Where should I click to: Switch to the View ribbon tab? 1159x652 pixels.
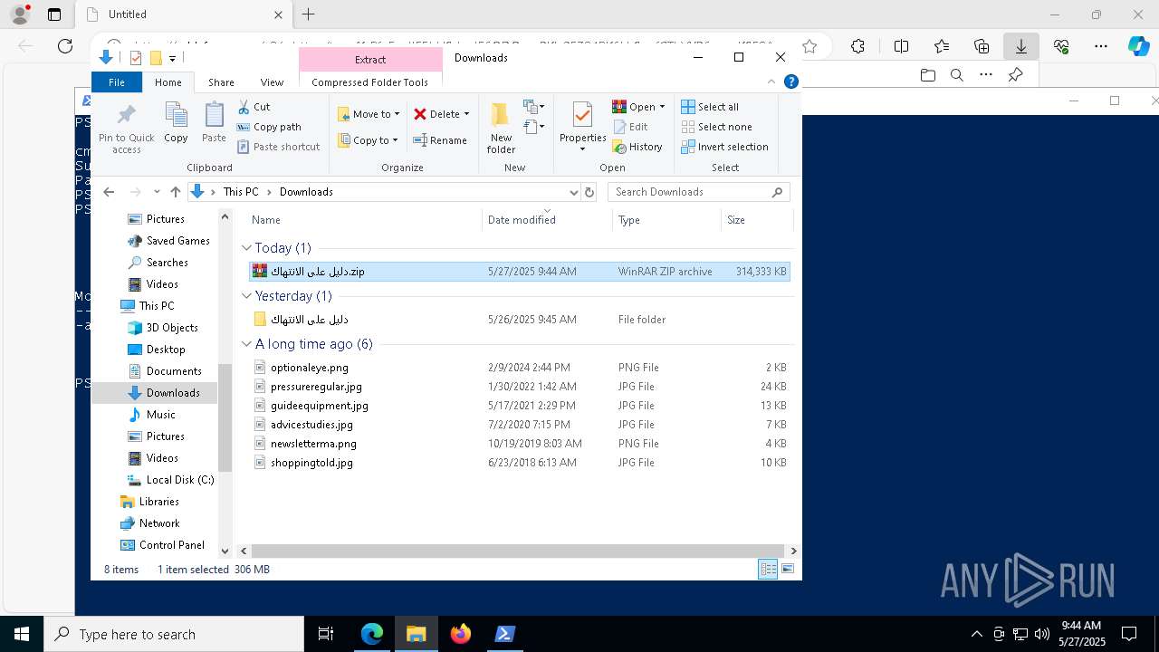pos(272,82)
